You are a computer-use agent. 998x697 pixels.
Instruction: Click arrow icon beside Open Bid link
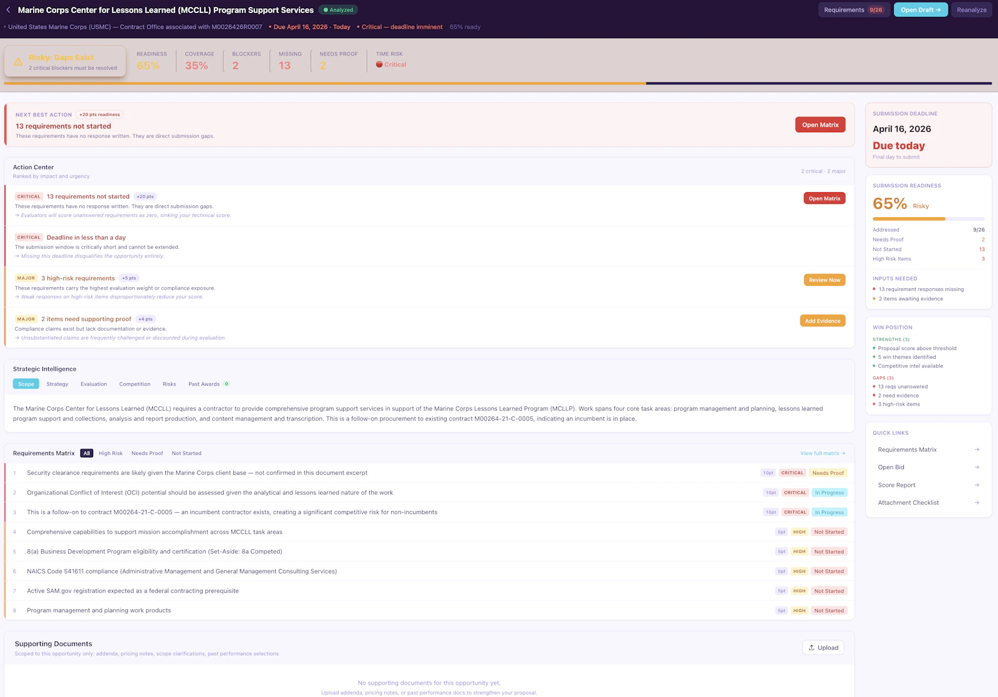click(x=977, y=467)
